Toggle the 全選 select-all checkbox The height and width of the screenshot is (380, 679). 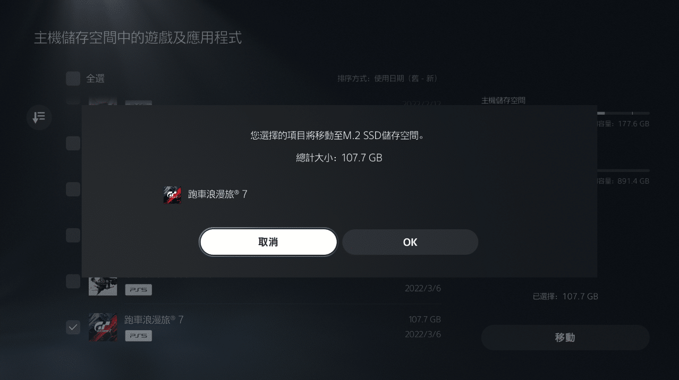click(73, 79)
